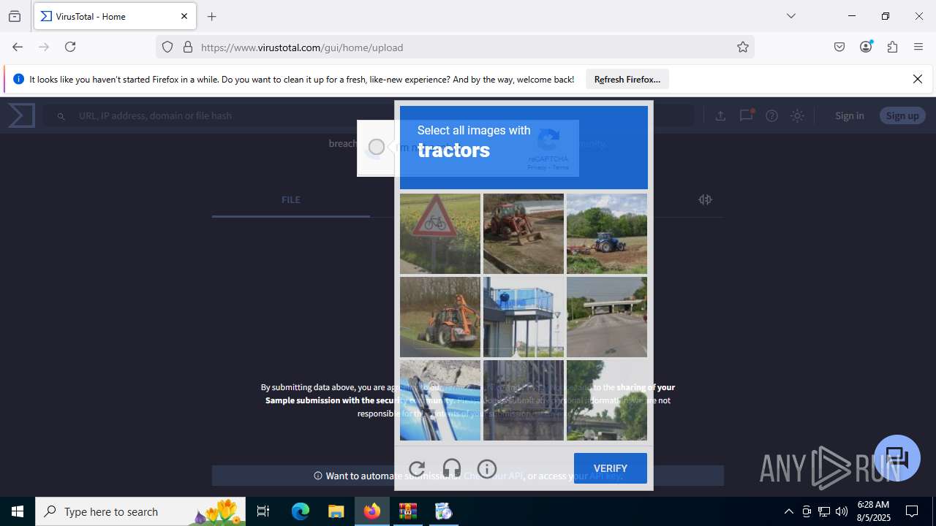Select the tree and bridge image tile

pyautogui.click(x=607, y=400)
